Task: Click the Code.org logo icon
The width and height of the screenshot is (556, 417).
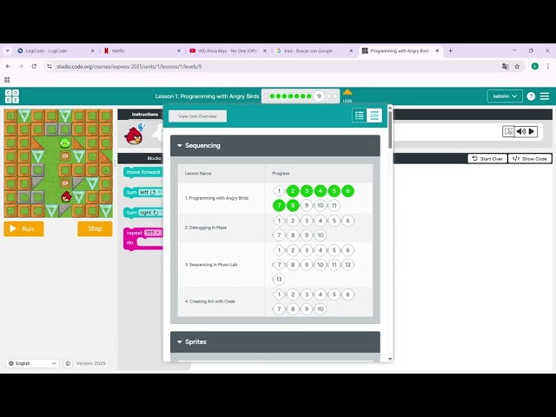Action: click(x=12, y=96)
